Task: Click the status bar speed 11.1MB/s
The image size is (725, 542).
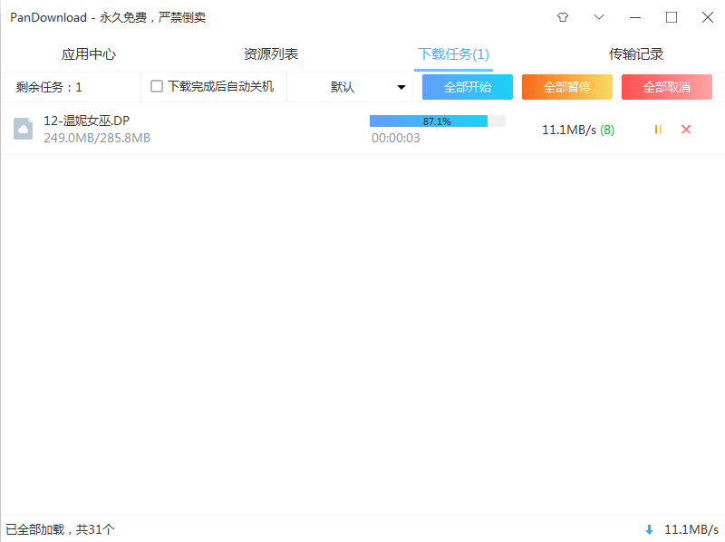Action: tap(691, 529)
